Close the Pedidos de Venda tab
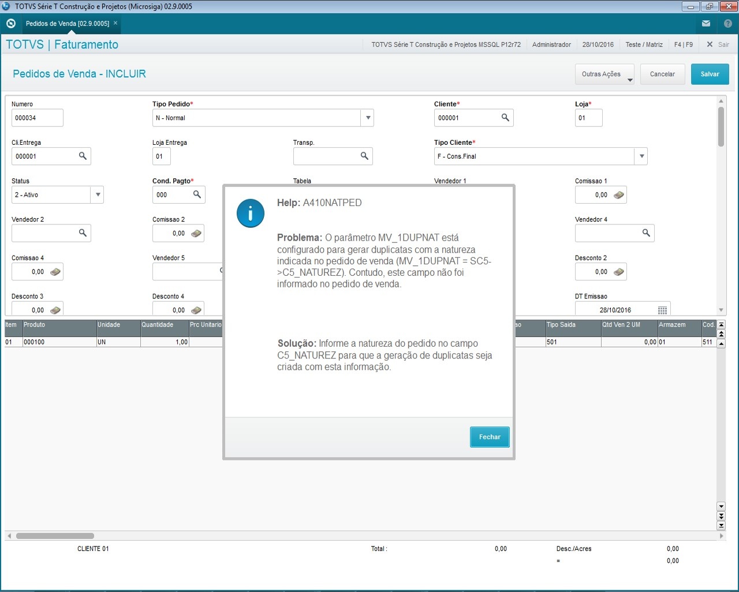The height and width of the screenshot is (592, 739). (115, 23)
